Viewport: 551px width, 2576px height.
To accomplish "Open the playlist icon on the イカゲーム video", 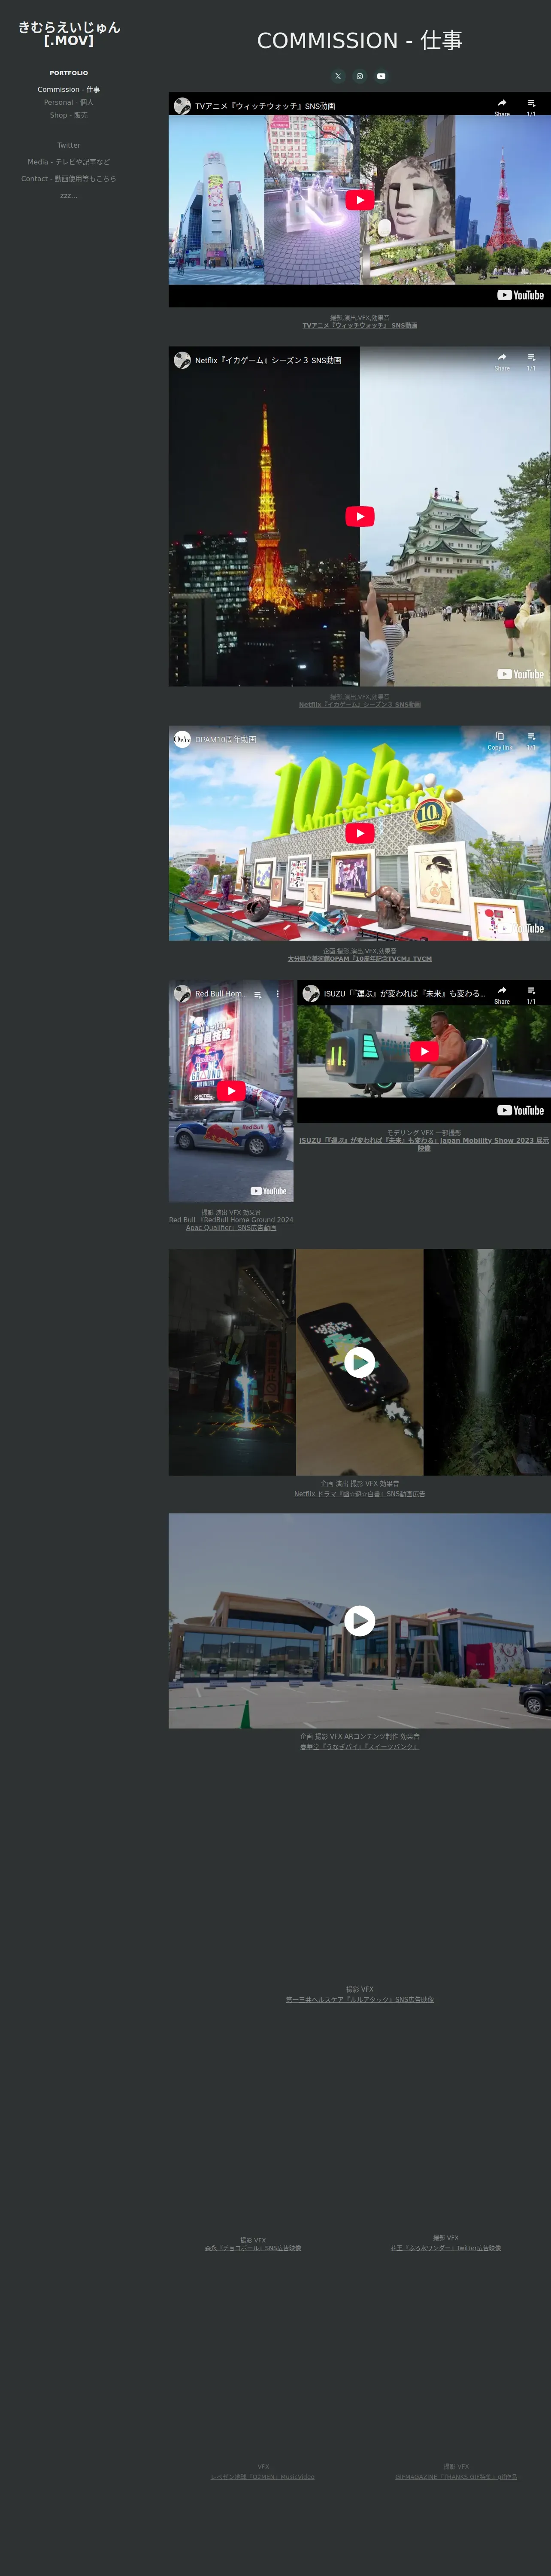I will point(531,360).
